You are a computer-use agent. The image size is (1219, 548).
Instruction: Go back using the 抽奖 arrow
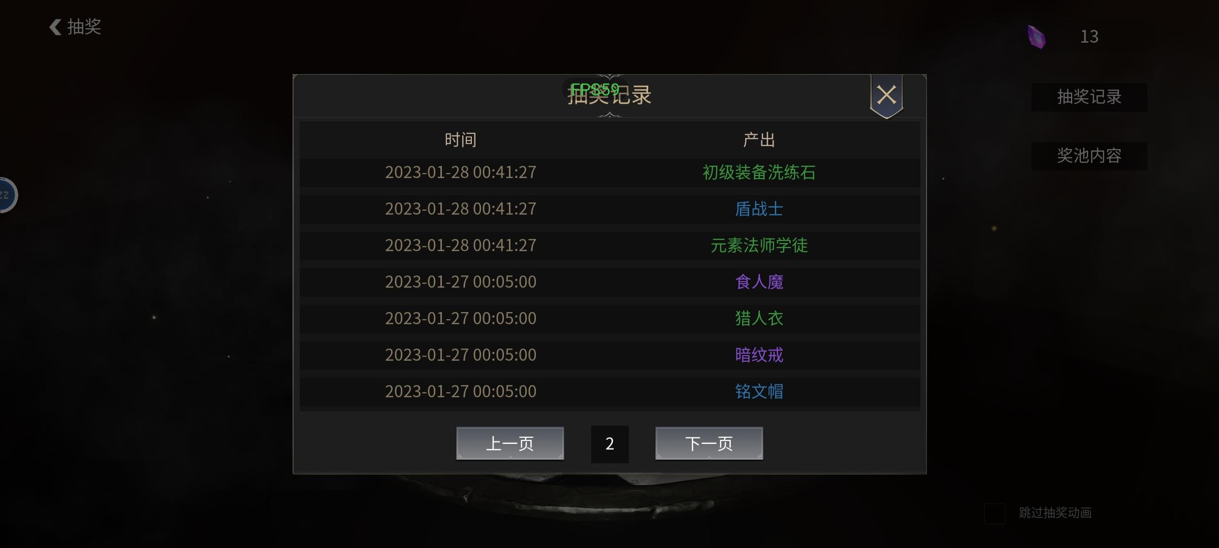pos(75,27)
